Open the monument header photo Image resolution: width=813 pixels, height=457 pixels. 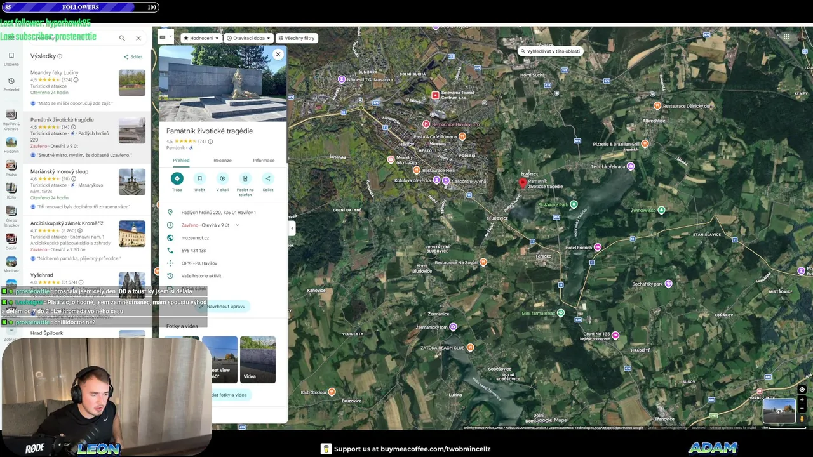point(222,83)
